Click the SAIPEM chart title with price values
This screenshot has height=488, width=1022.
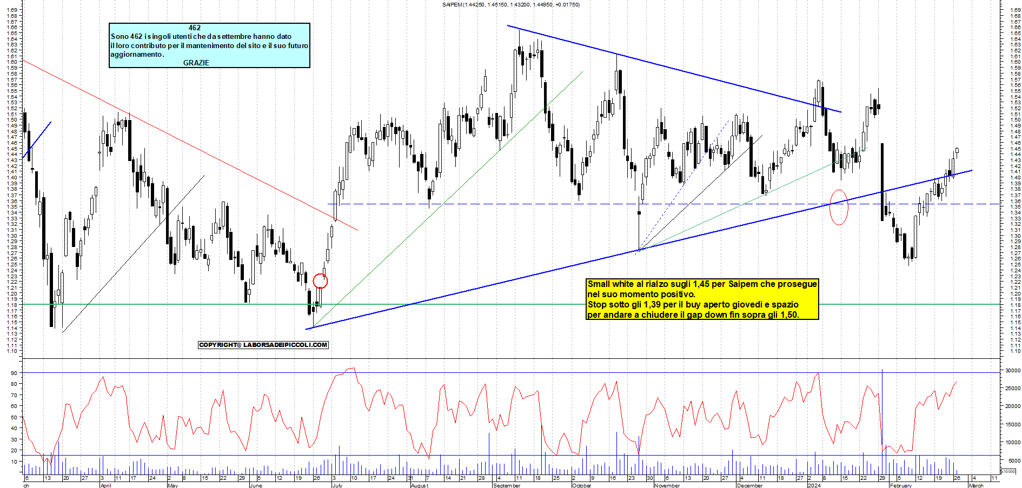(510, 5)
